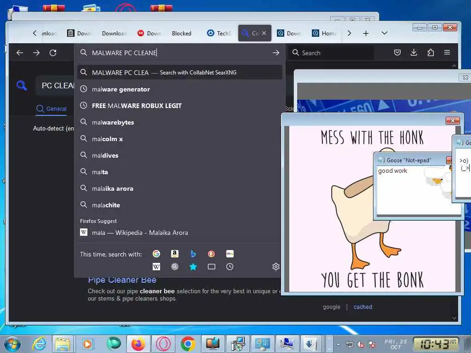471x353 pixels.
Task: Open the Wikipedia Malaika Arora Firefox Suggest entry
Action: (180, 233)
